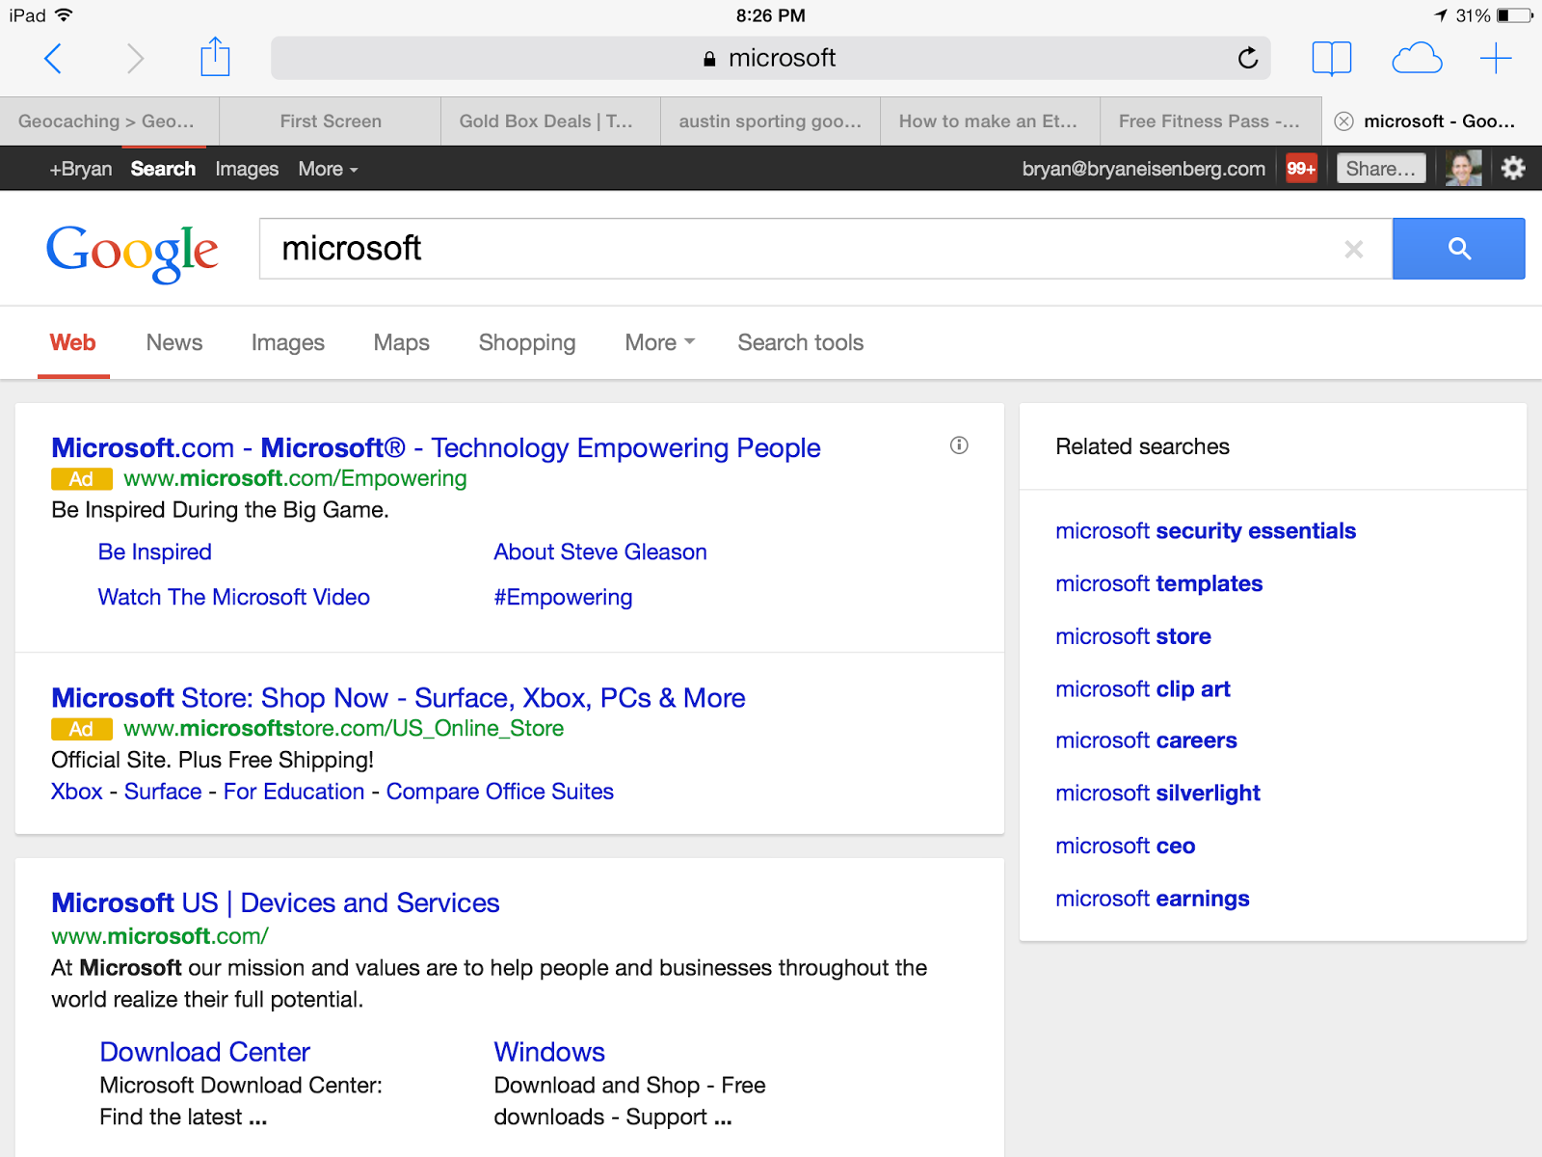
Task: Click the microsoft search input field
Action: (x=800, y=249)
